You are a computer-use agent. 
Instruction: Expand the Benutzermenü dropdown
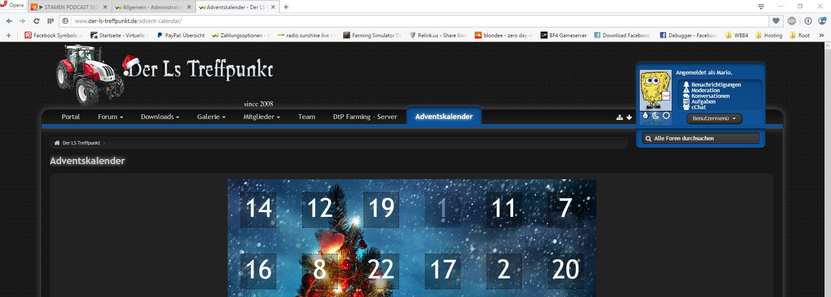click(714, 119)
